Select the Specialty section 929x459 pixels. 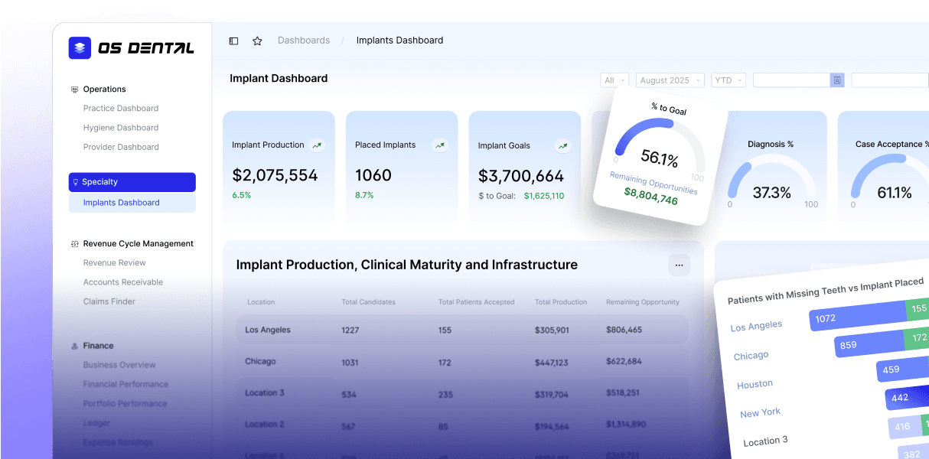132,182
